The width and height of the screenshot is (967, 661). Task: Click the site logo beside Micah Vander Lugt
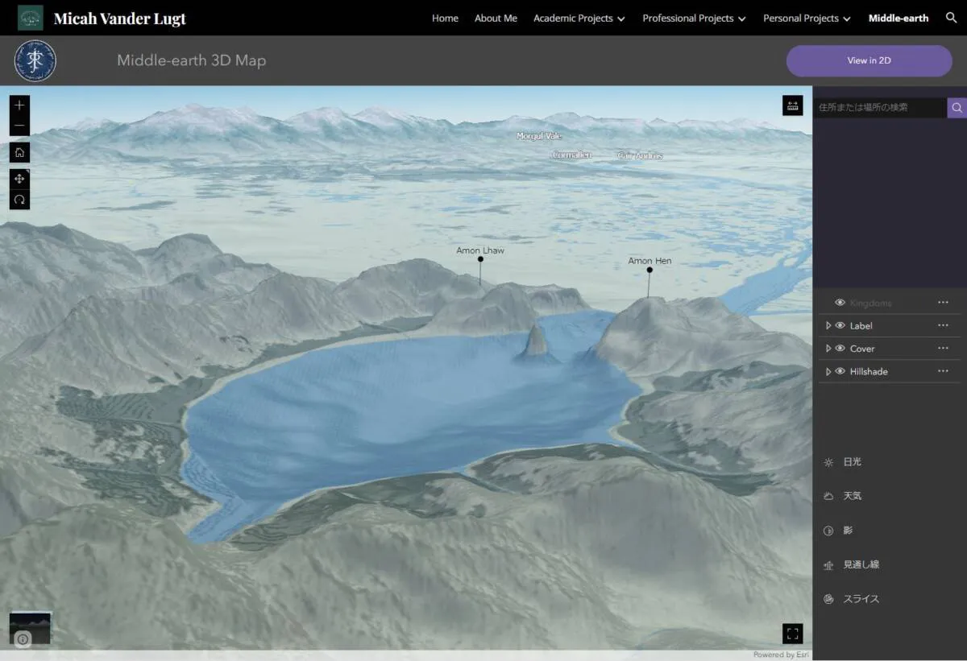point(31,18)
